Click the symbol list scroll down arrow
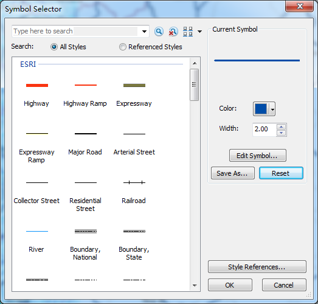This screenshot has height=304, width=318. pyautogui.click(x=195, y=286)
